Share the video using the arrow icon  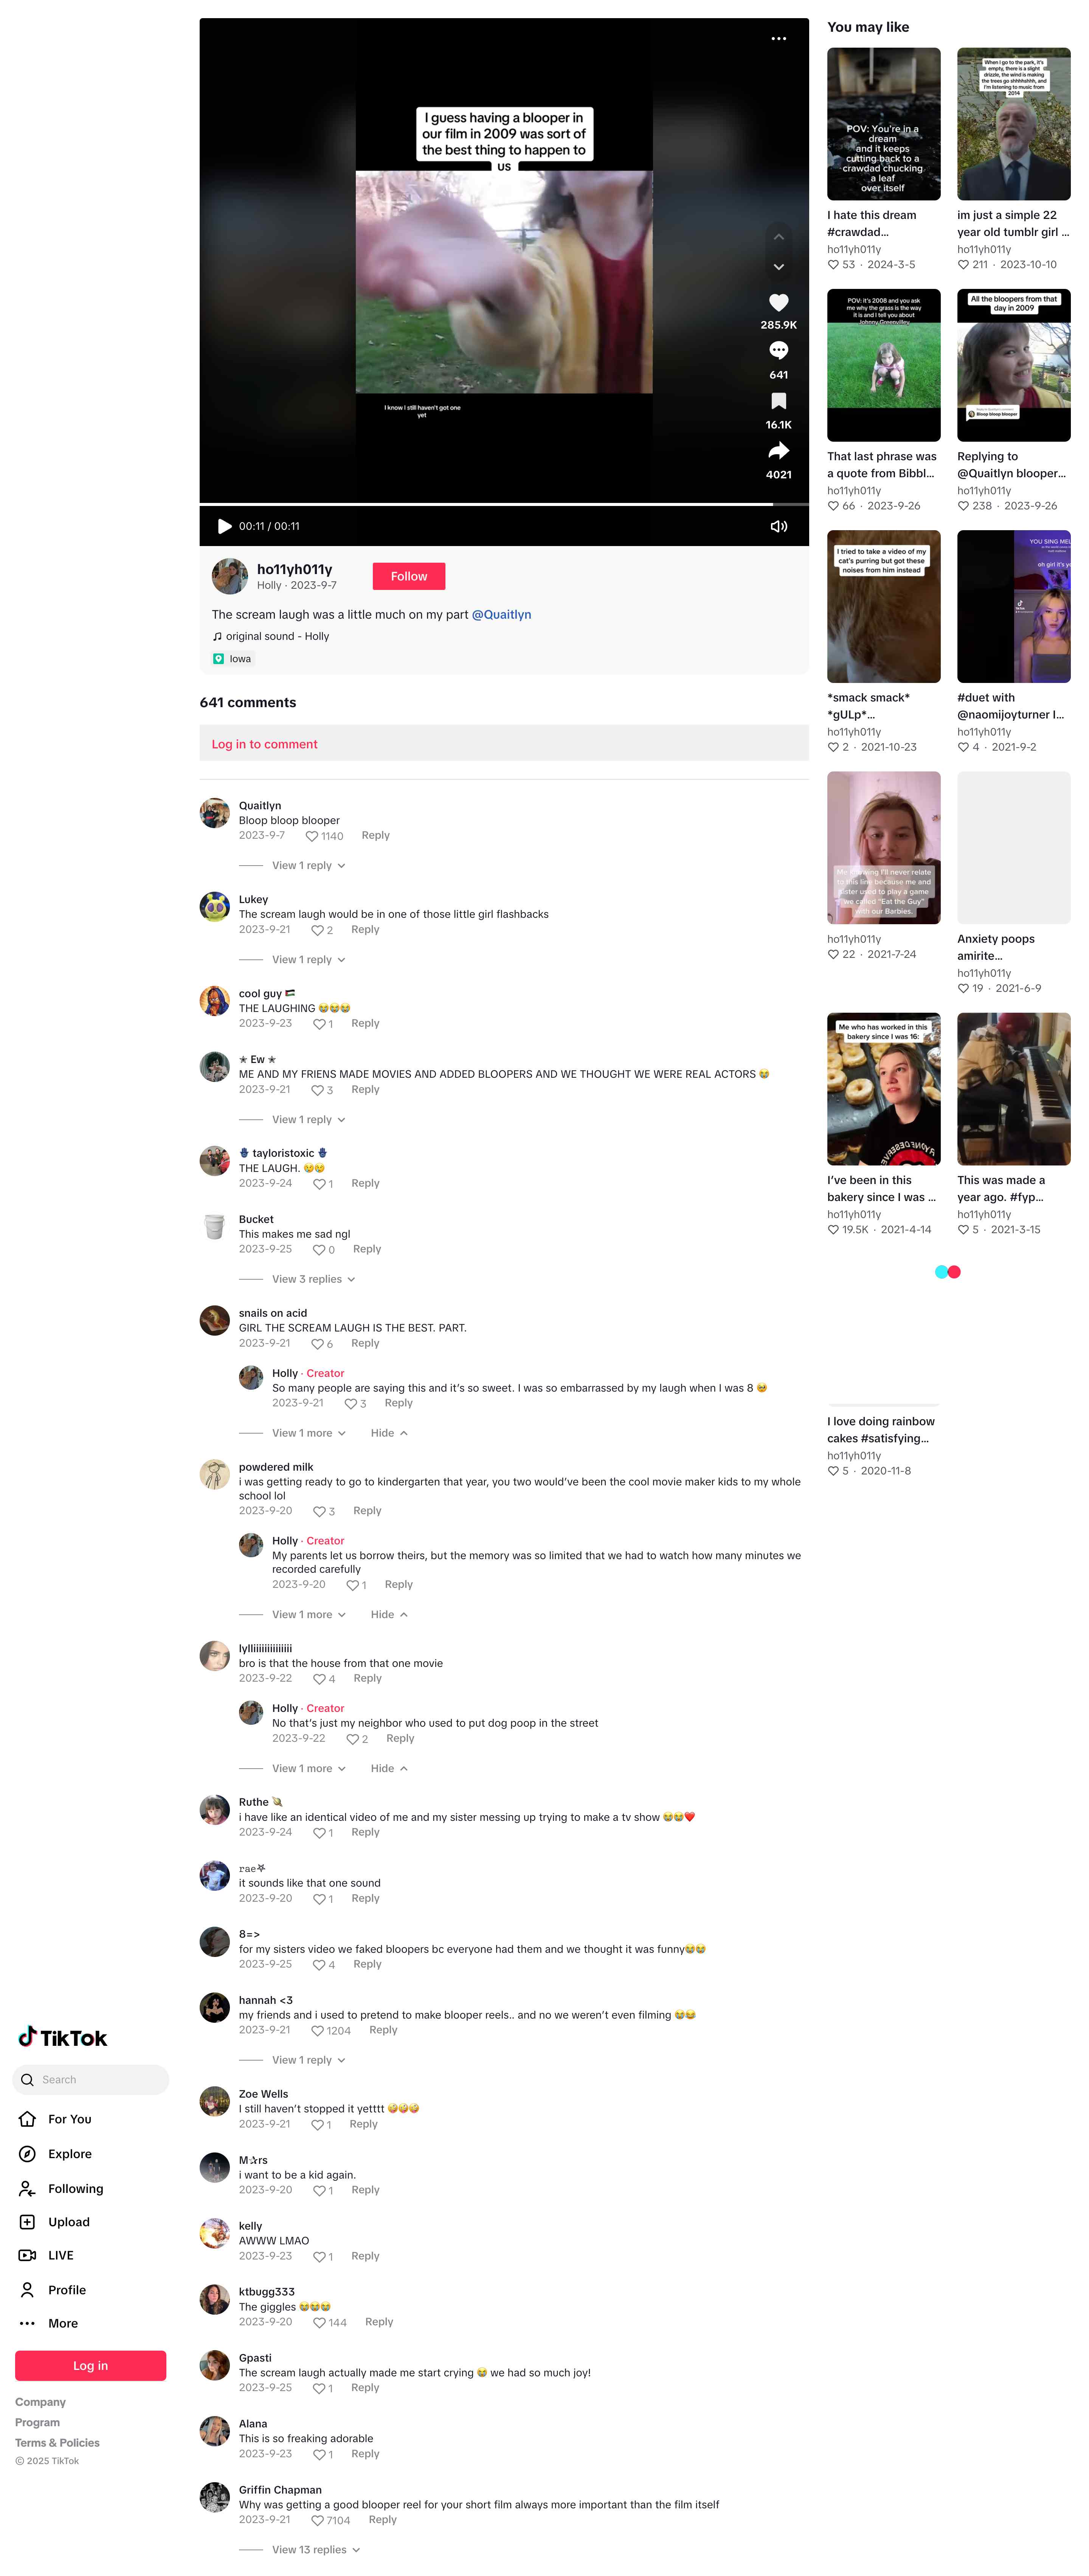coord(778,451)
